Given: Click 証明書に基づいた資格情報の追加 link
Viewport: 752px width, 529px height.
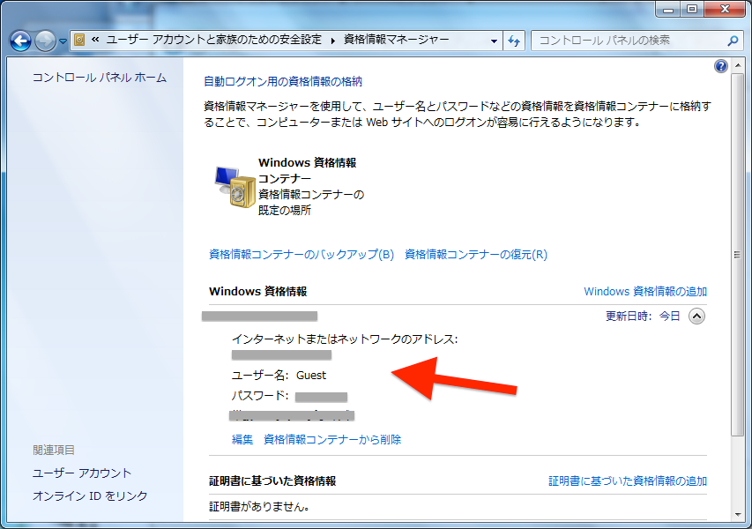Looking at the screenshot, I should [628, 481].
